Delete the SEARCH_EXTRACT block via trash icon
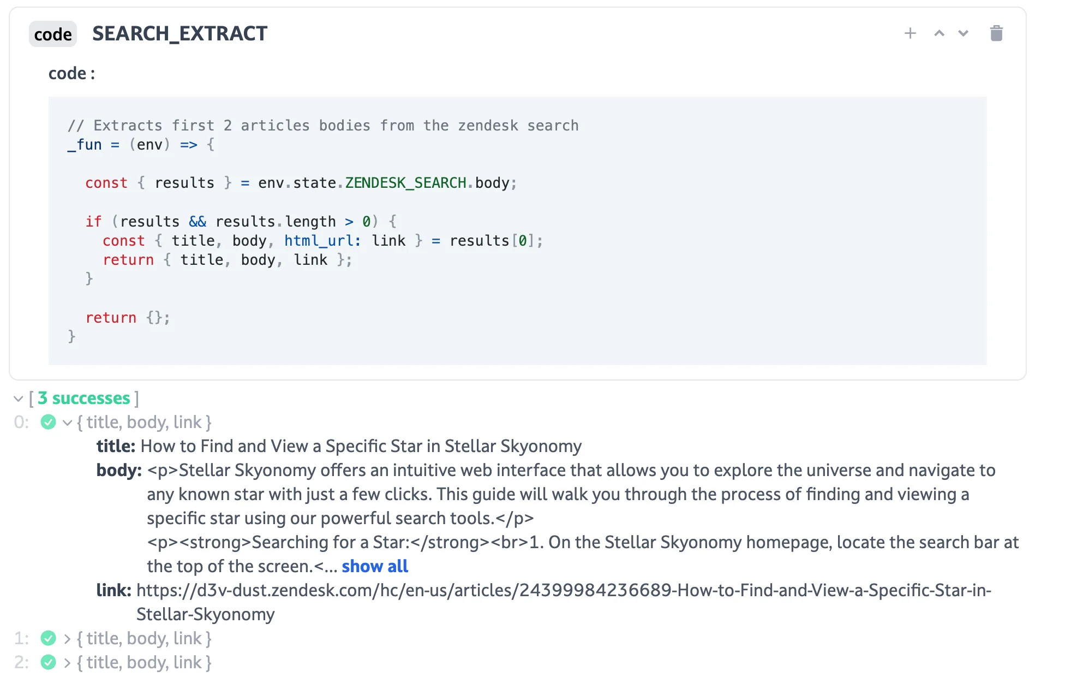This screenshot has width=1065, height=677. 996,33
